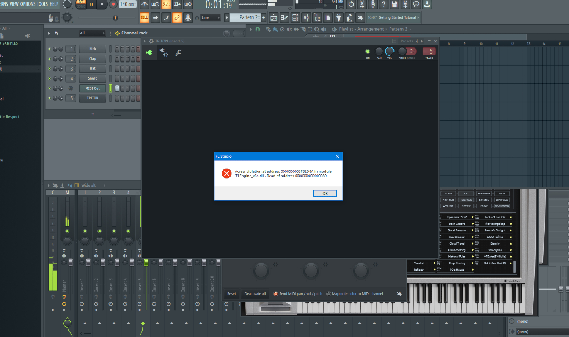Click the microphone one-click recording icon
569x337 pixels.
373,5
